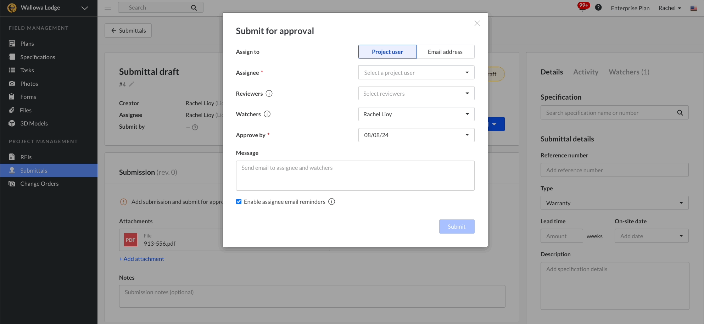This screenshot has width=704, height=324.
Task: Open the Type Warranty dropdown
Action: (x=614, y=203)
